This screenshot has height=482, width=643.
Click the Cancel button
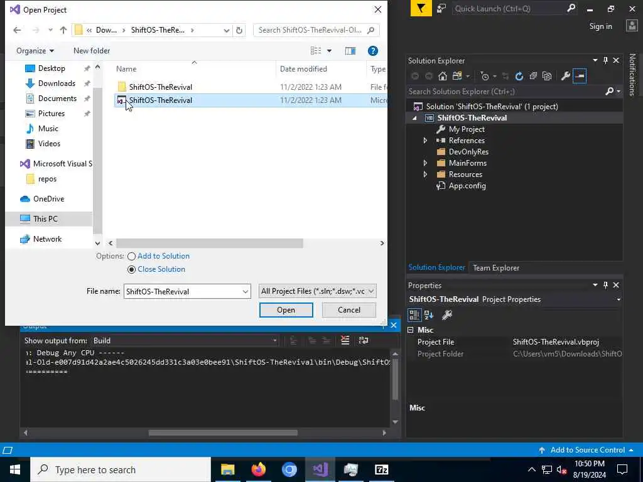click(349, 310)
